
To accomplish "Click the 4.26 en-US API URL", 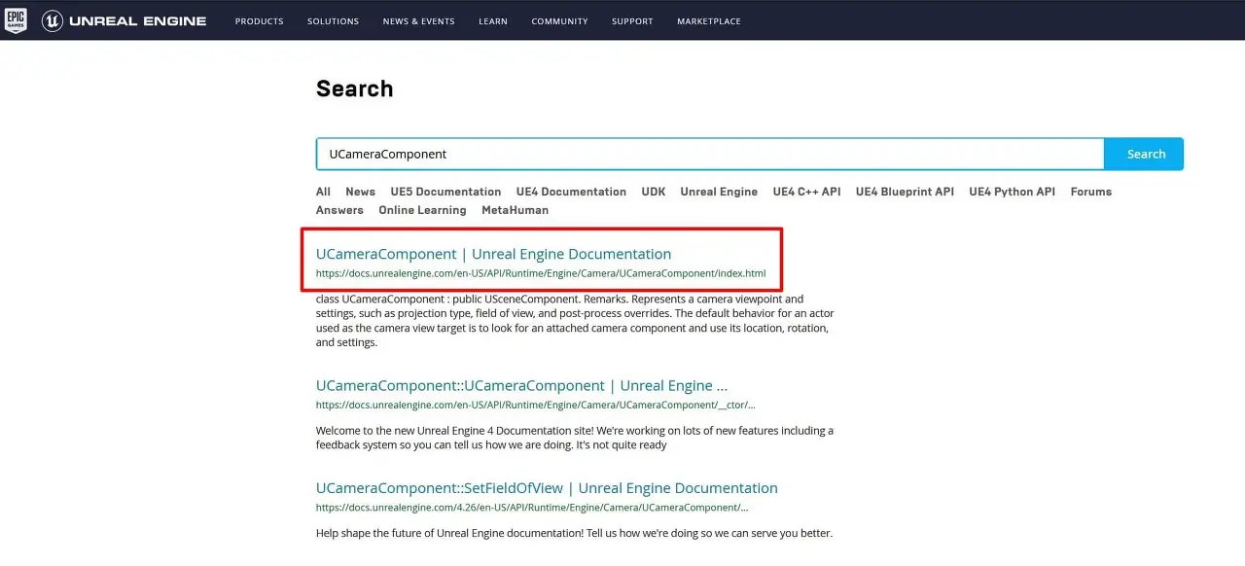I will (532, 508).
